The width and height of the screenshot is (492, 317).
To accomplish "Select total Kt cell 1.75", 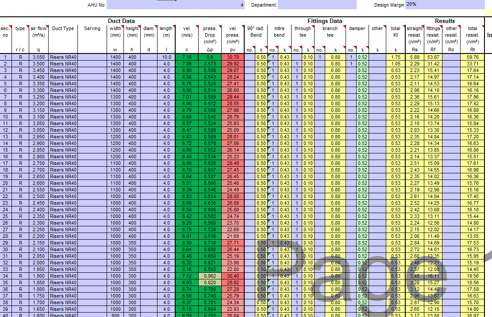I will [396, 57].
